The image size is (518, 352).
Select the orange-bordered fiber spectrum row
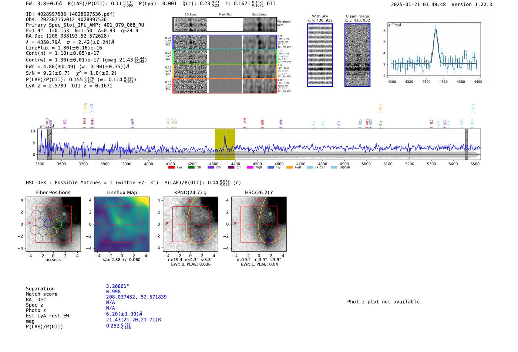pos(225,71)
